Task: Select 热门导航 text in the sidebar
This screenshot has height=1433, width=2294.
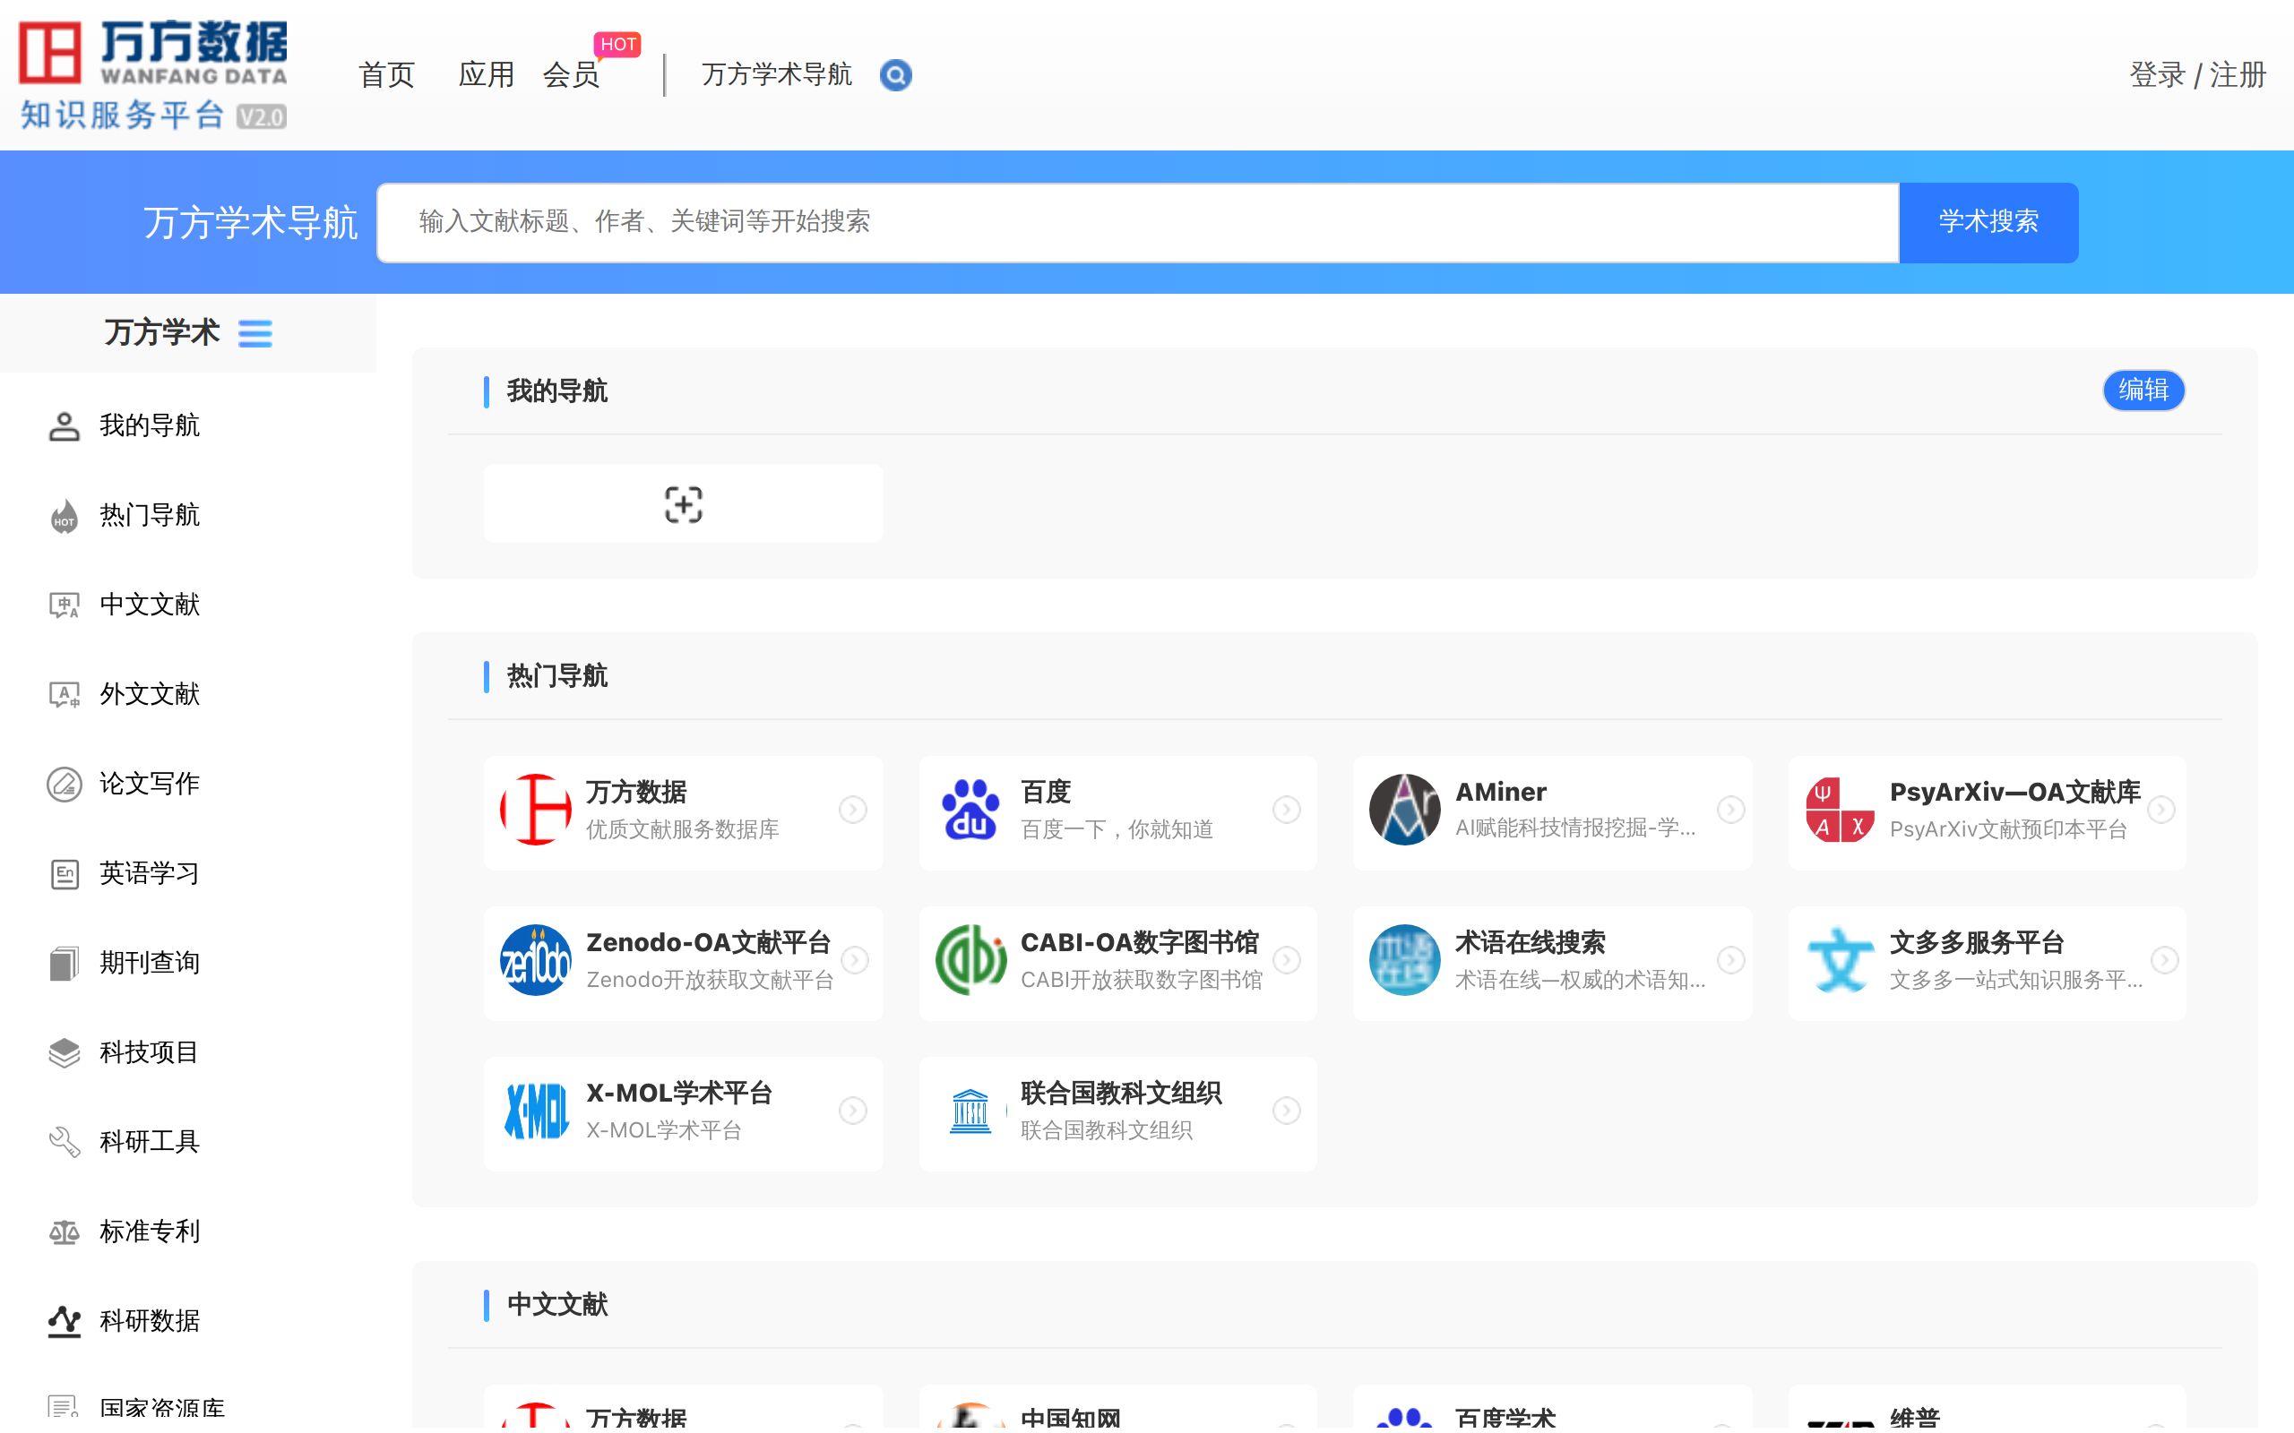Action: [x=150, y=516]
